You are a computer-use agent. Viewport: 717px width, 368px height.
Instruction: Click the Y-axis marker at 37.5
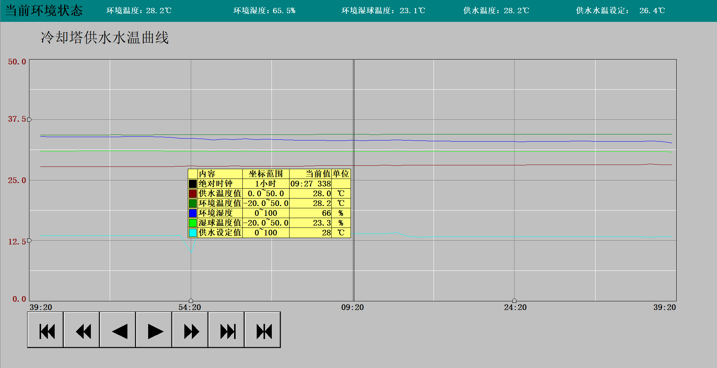29,119
